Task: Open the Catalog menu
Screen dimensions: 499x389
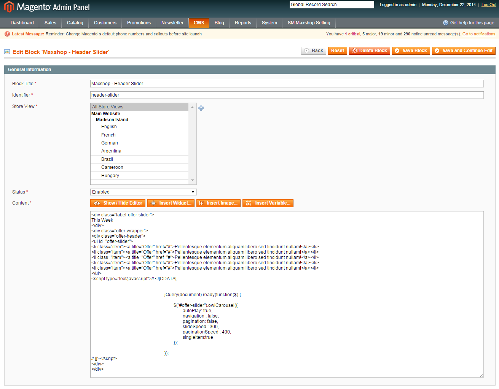Action: pyautogui.click(x=75, y=23)
